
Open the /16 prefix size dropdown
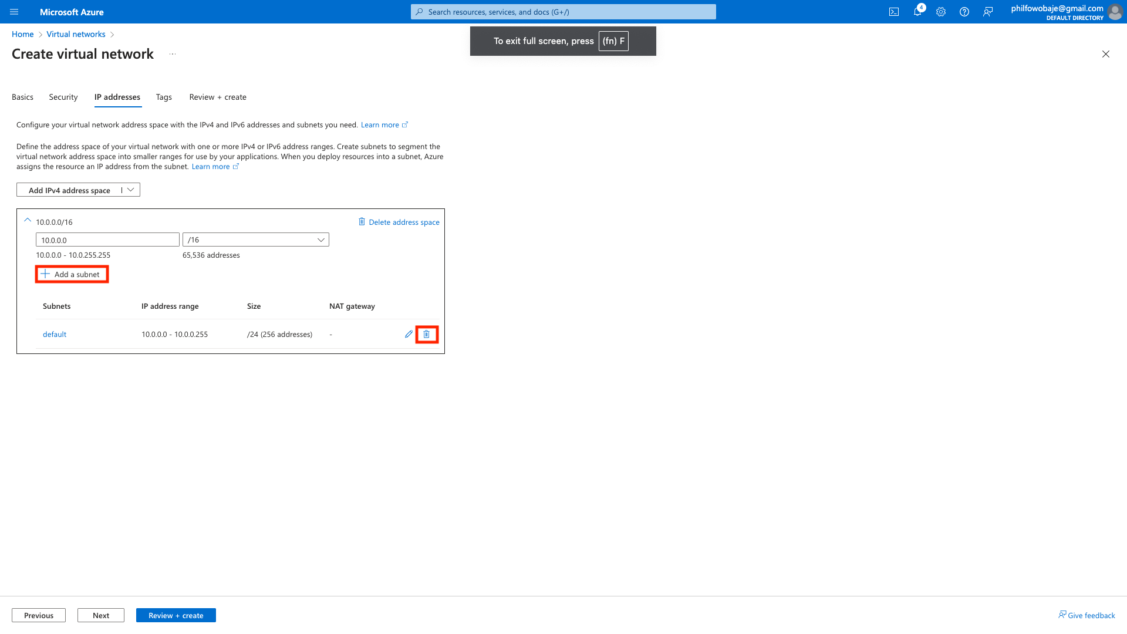coord(256,240)
